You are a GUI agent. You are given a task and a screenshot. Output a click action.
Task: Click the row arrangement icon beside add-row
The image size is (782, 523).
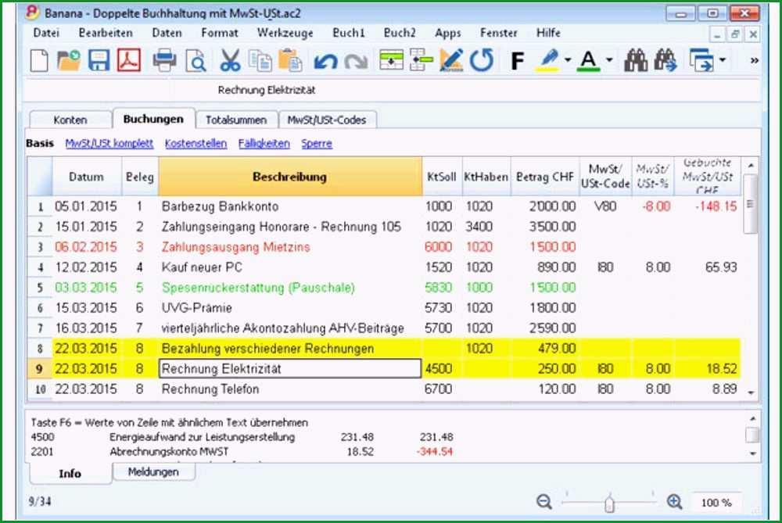(x=421, y=60)
